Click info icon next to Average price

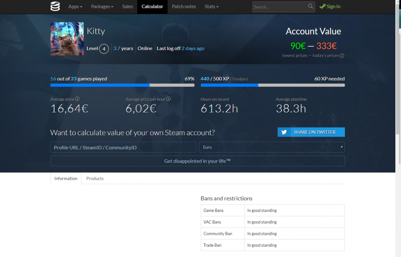click(x=77, y=99)
